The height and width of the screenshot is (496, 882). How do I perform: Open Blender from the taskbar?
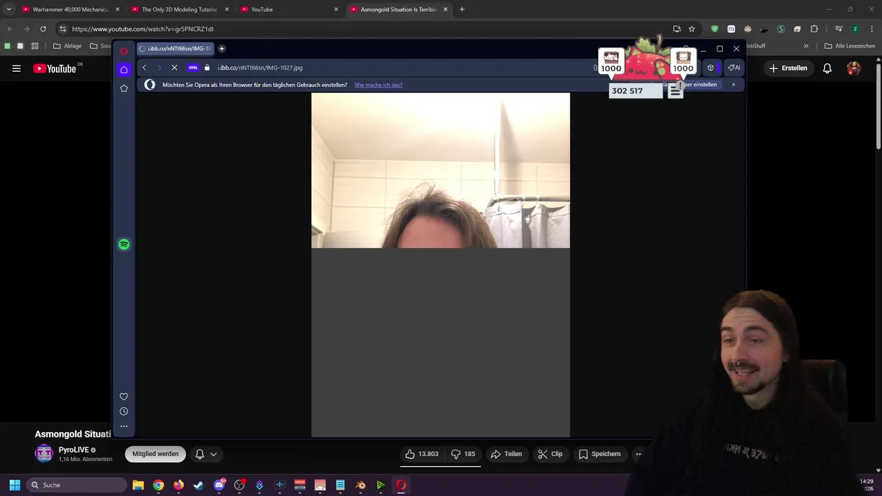pyautogui.click(x=360, y=485)
